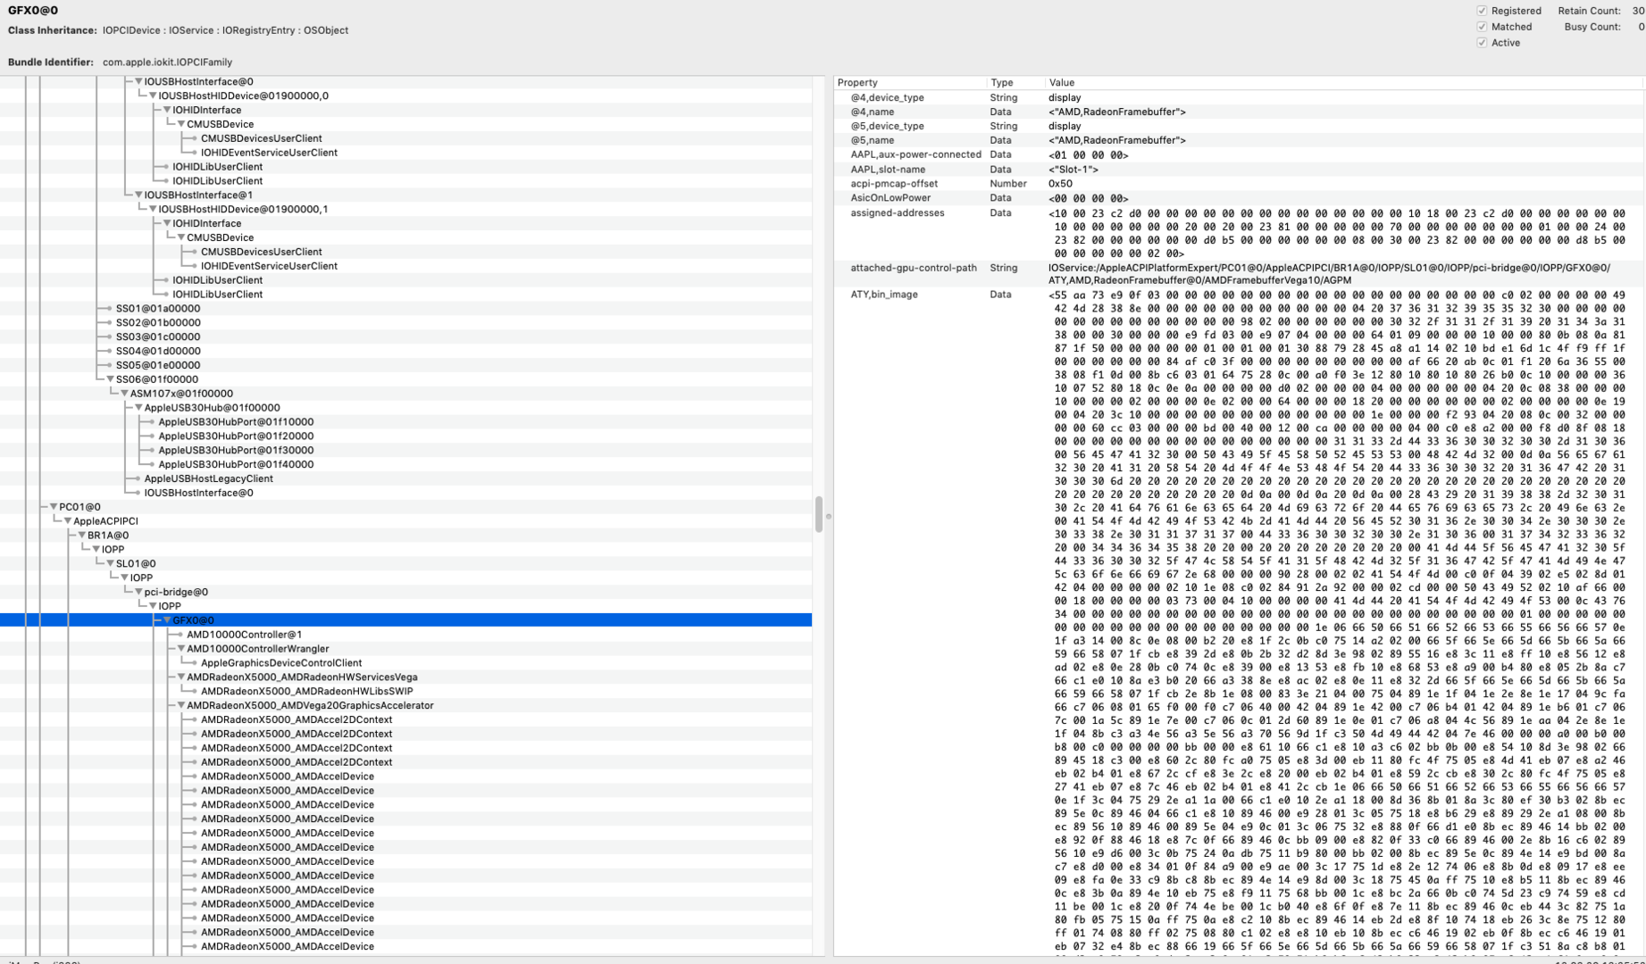Sort by the Type column header

click(1015, 82)
